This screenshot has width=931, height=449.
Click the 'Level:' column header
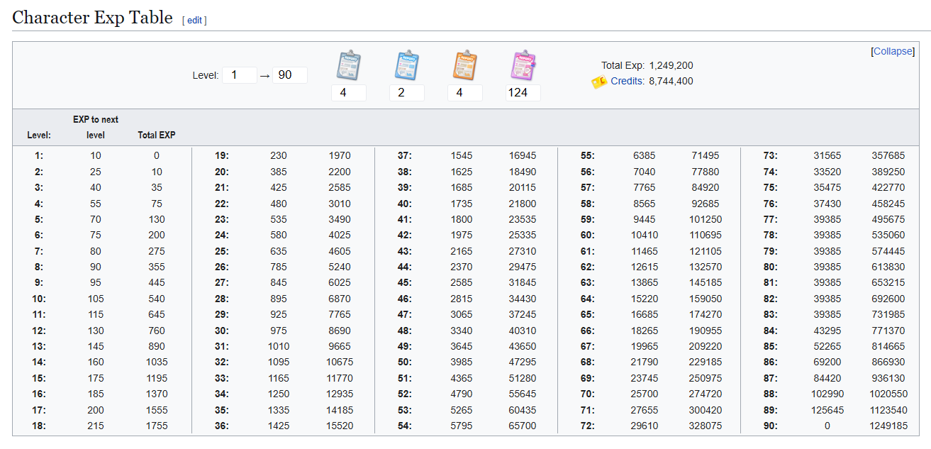(39, 135)
